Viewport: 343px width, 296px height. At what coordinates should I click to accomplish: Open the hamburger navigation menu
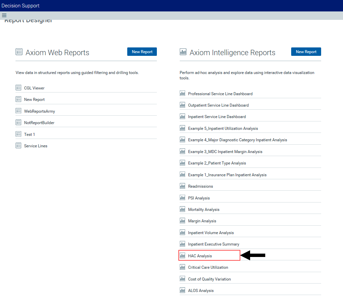click(4, 15)
